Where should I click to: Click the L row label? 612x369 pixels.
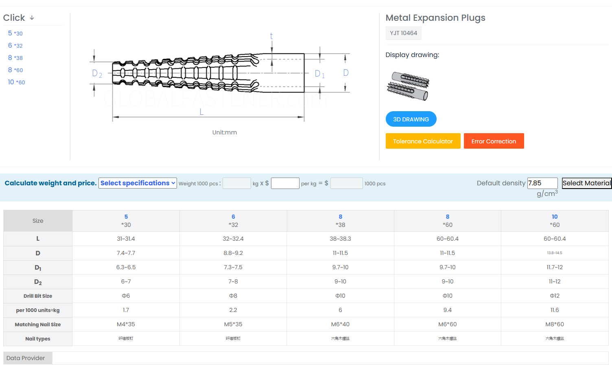tap(38, 239)
